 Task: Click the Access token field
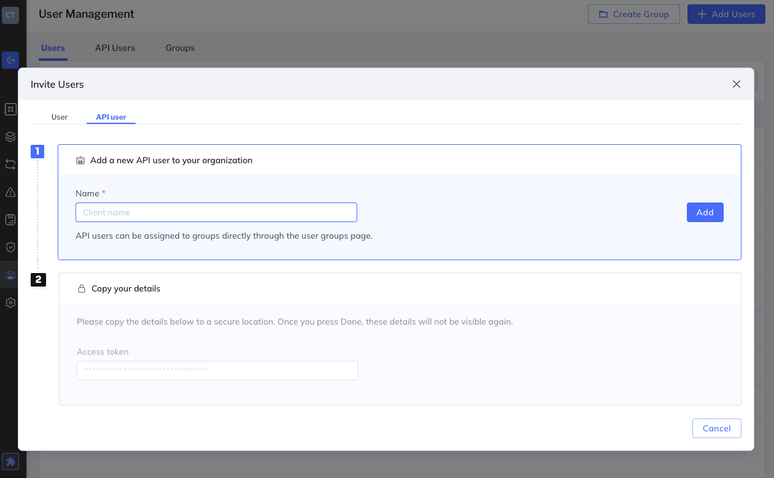(217, 371)
